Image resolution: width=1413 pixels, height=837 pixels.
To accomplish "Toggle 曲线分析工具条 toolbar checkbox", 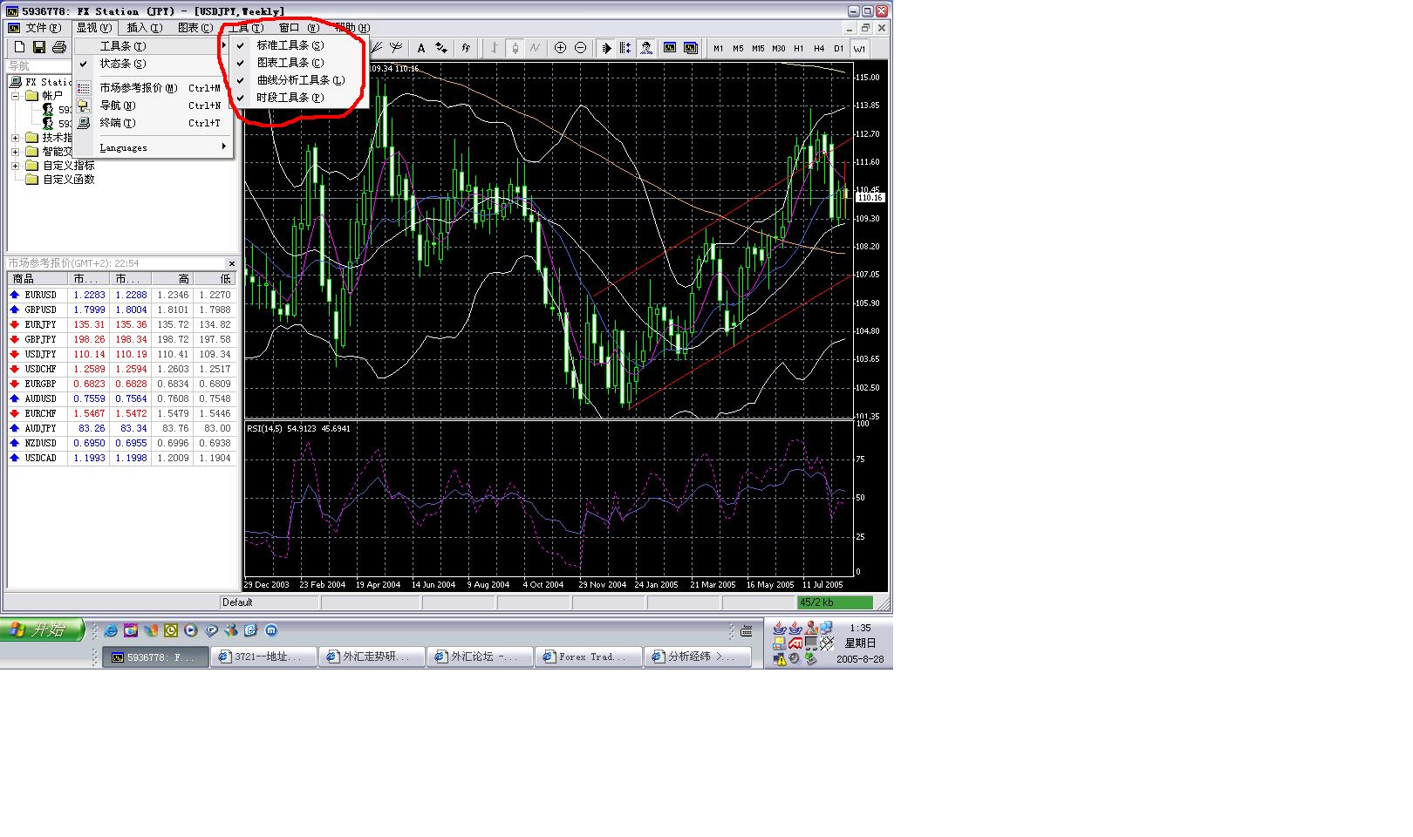I will tap(241, 80).
